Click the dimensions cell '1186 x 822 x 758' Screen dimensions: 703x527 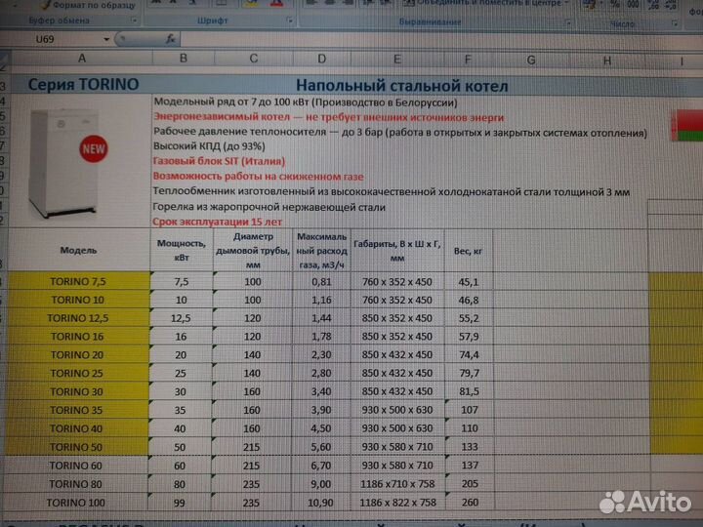(397, 503)
